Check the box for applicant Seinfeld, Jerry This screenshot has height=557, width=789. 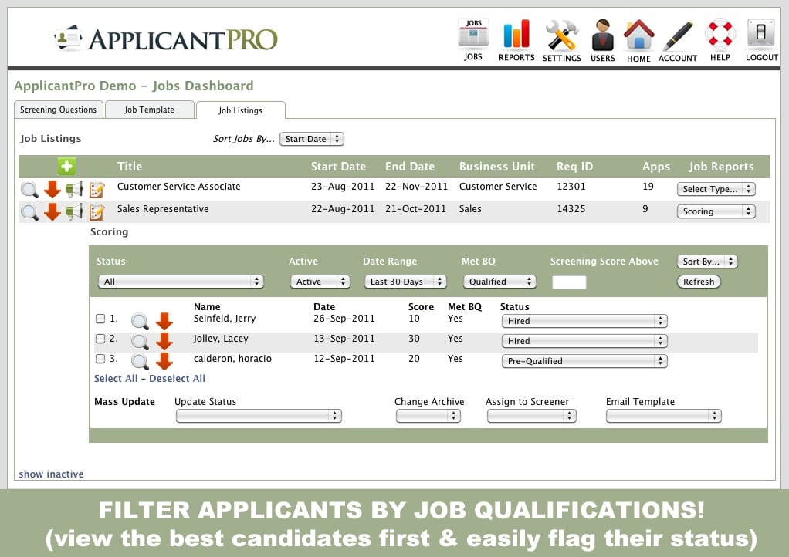tap(100, 319)
